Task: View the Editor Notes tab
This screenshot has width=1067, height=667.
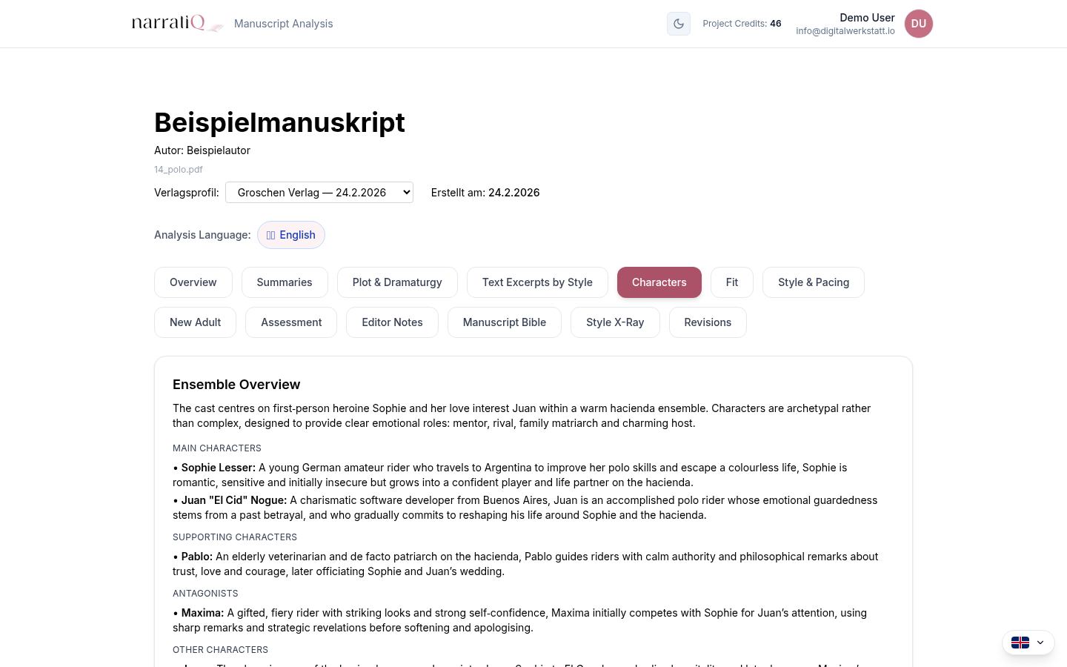Action: pyautogui.click(x=392, y=322)
